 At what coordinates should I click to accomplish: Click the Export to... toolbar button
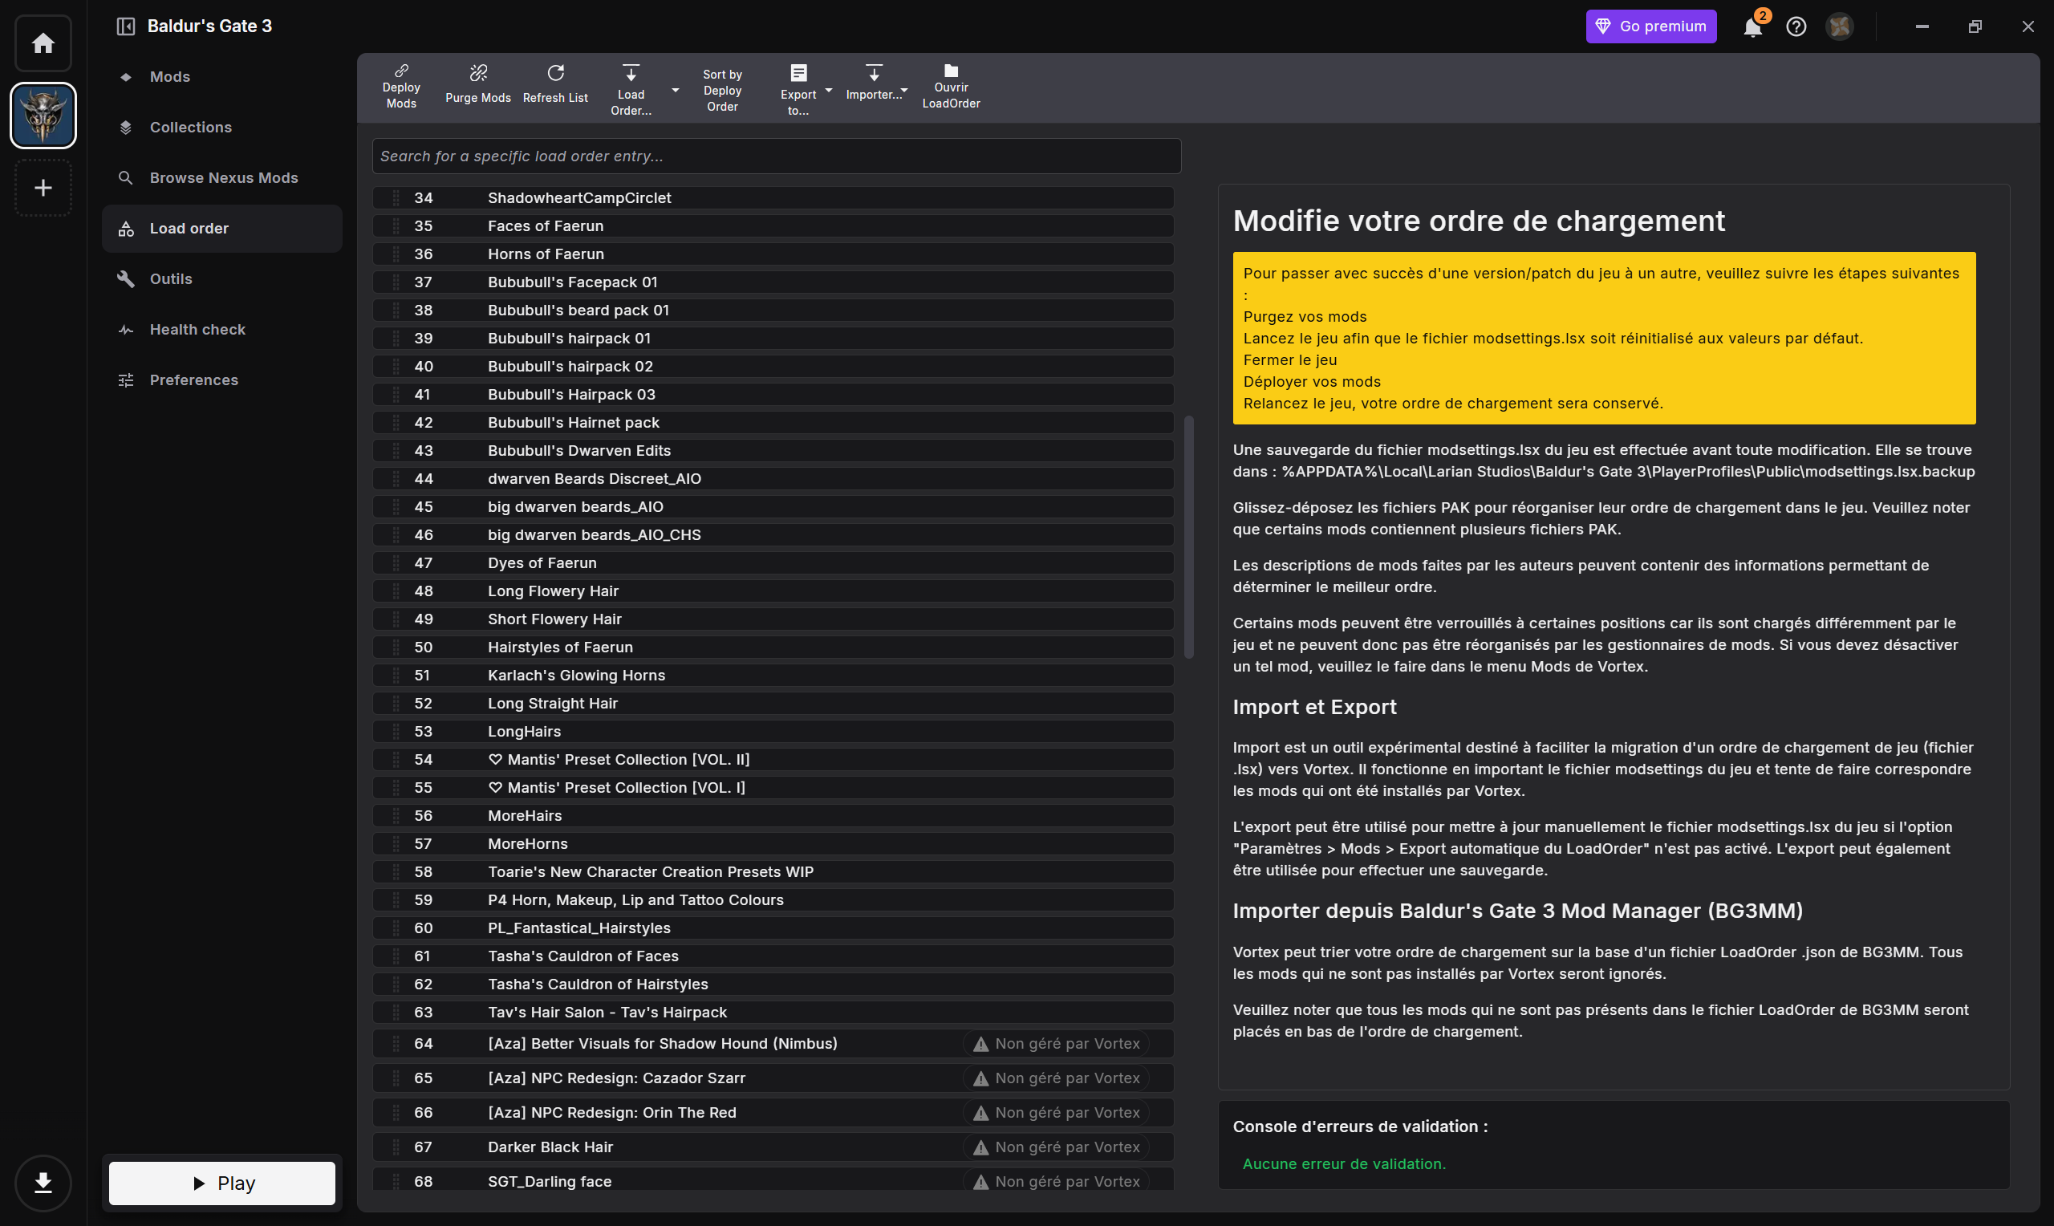pyautogui.click(x=798, y=91)
